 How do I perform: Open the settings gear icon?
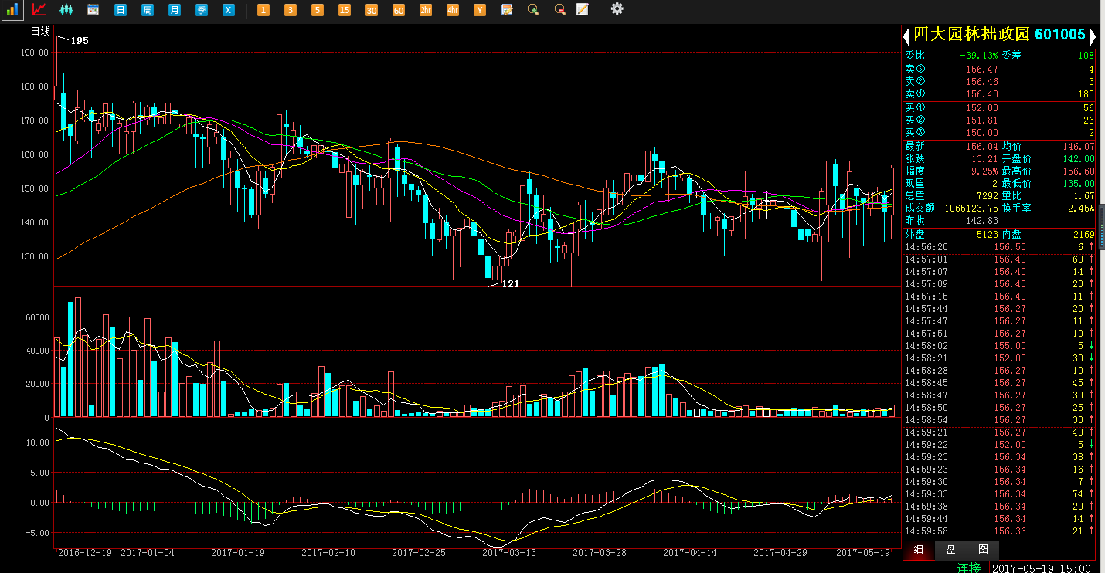(x=617, y=8)
